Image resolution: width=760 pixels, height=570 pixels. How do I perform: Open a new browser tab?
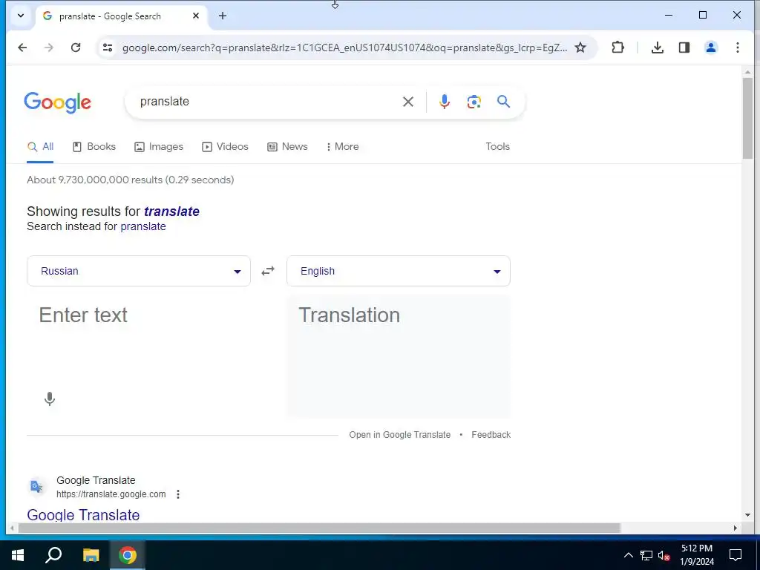(x=223, y=16)
